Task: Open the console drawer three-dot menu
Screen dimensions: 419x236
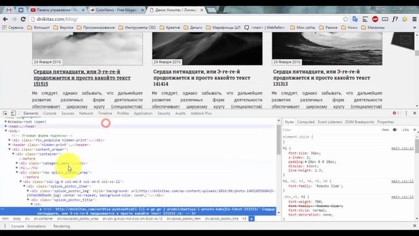Action: [5, 226]
